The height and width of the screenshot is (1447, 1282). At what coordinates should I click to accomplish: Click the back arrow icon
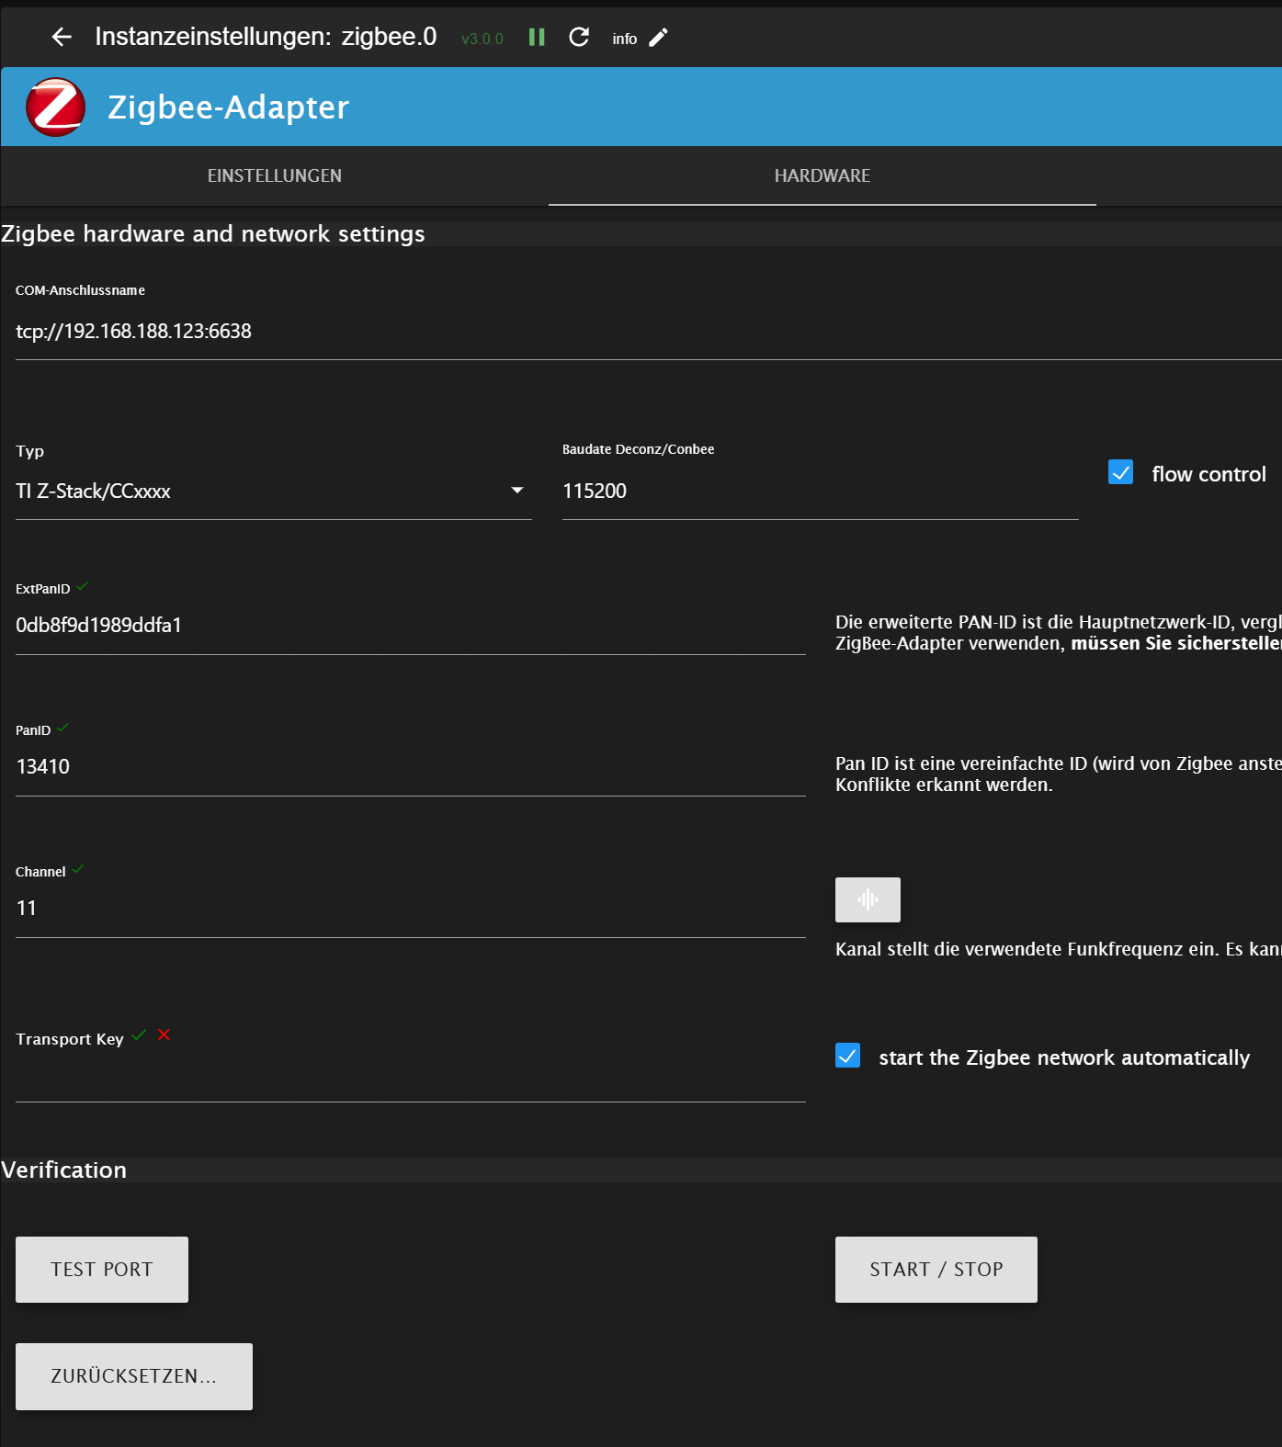(62, 37)
